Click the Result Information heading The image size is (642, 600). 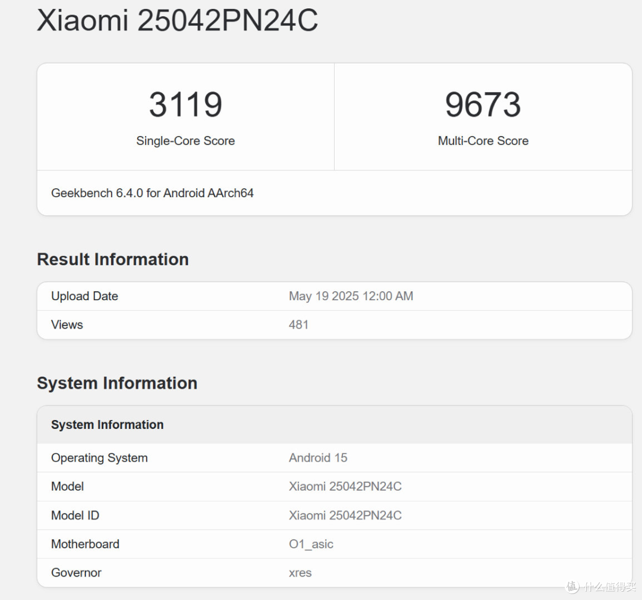112,259
